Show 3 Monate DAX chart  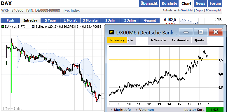tap(90, 20)
